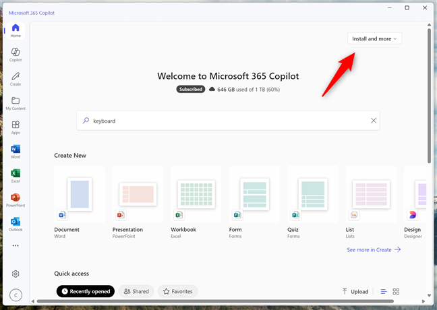Launch Word from the sidebar
Image resolution: width=437 pixels, height=310 pixels.
(16, 152)
